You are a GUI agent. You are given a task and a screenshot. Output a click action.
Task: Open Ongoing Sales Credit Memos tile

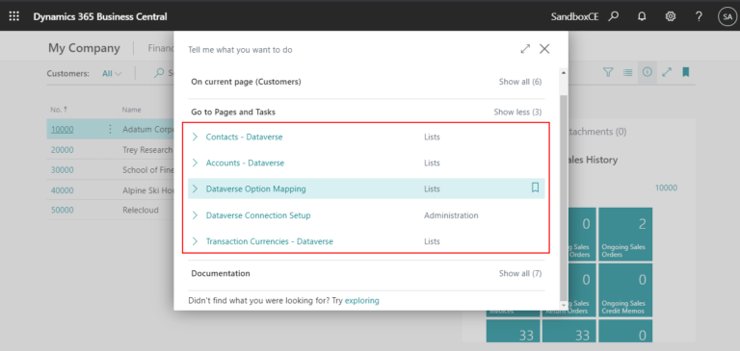[625, 289]
